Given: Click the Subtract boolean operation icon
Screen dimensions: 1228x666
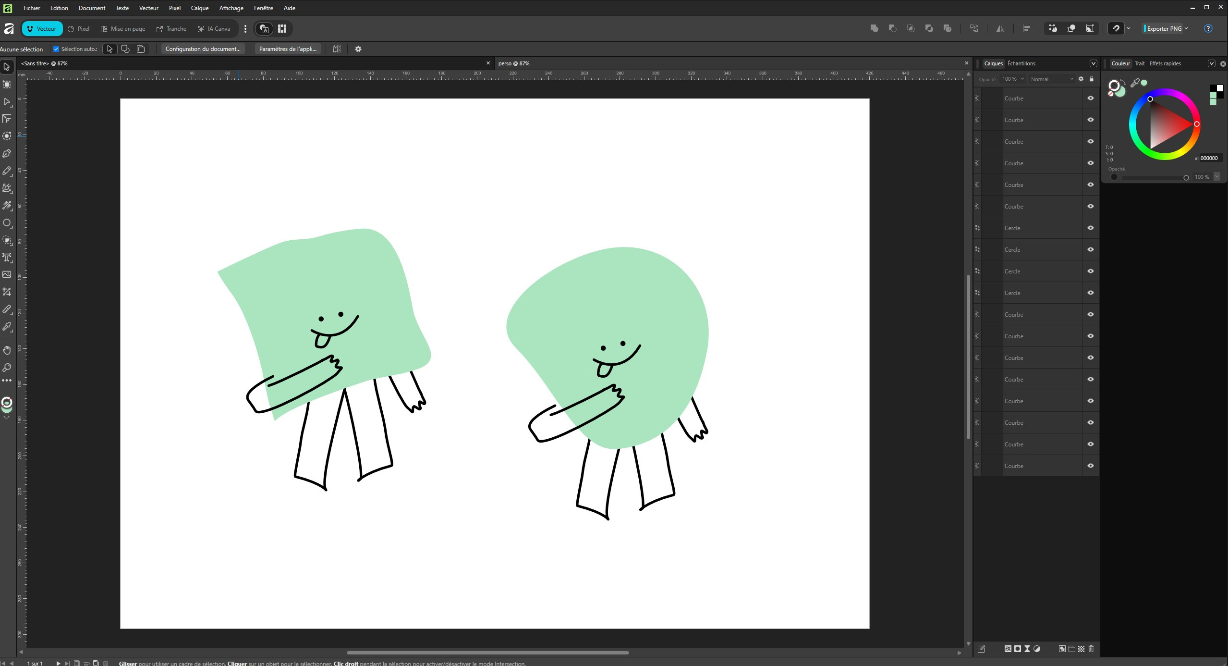Looking at the screenshot, I should click(x=892, y=28).
